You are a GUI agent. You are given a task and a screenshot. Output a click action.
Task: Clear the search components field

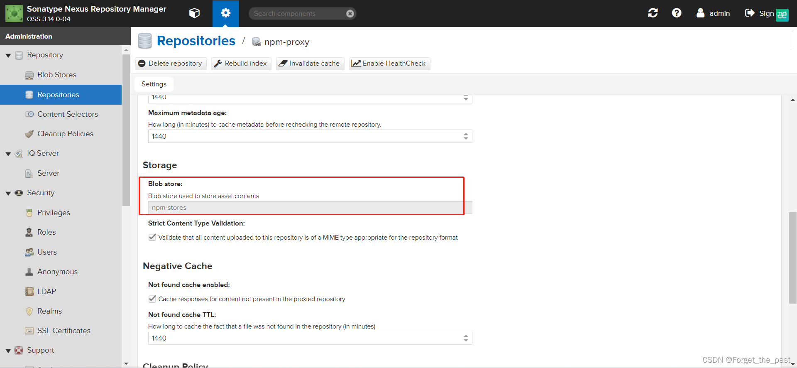click(x=350, y=14)
